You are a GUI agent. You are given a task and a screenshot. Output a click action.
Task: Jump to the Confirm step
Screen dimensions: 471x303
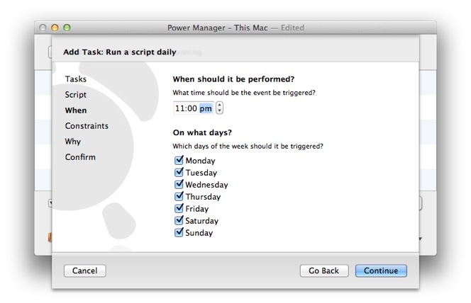click(80, 157)
